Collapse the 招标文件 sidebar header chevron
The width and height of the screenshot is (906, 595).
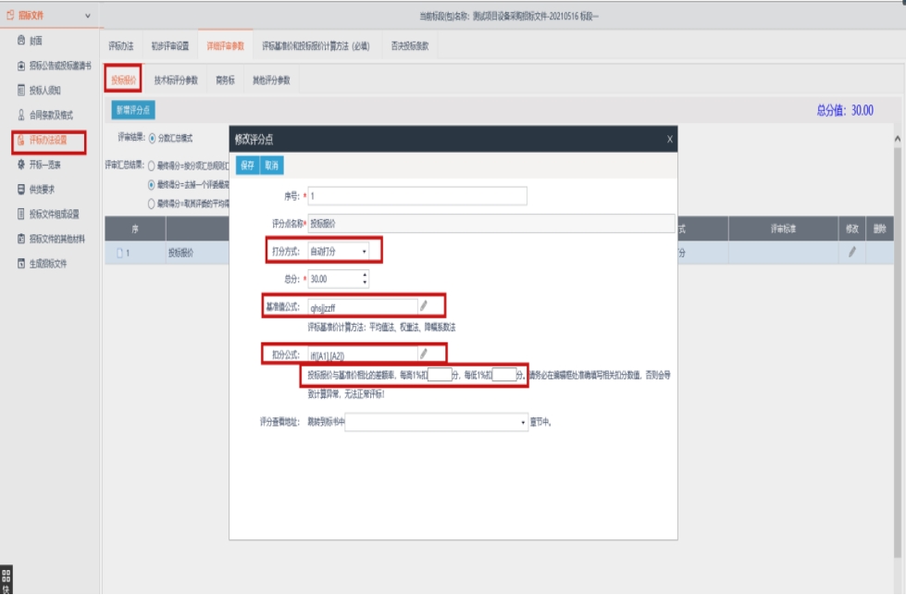click(x=87, y=16)
